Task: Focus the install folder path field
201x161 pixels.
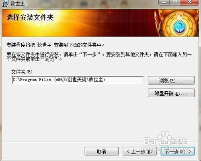Action: point(78,80)
